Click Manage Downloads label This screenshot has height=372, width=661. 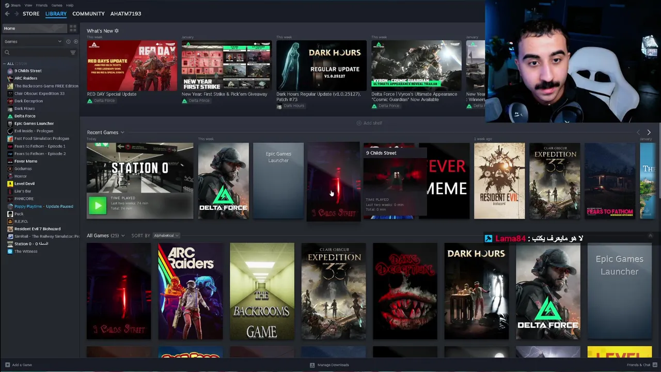[x=333, y=365]
